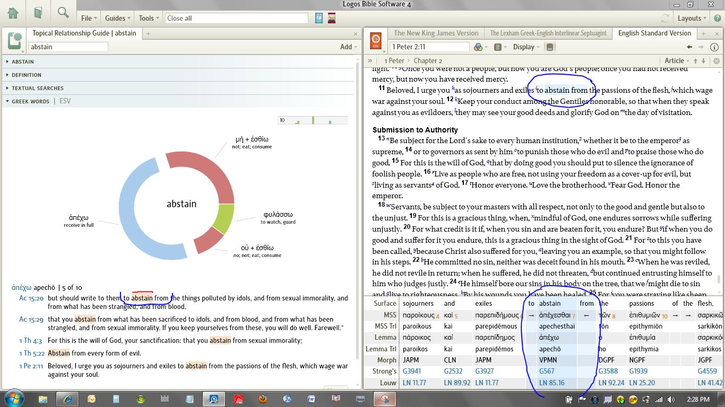Open the File menu
Viewport: 725px width, 407px height.
pyautogui.click(x=89, y=18)
